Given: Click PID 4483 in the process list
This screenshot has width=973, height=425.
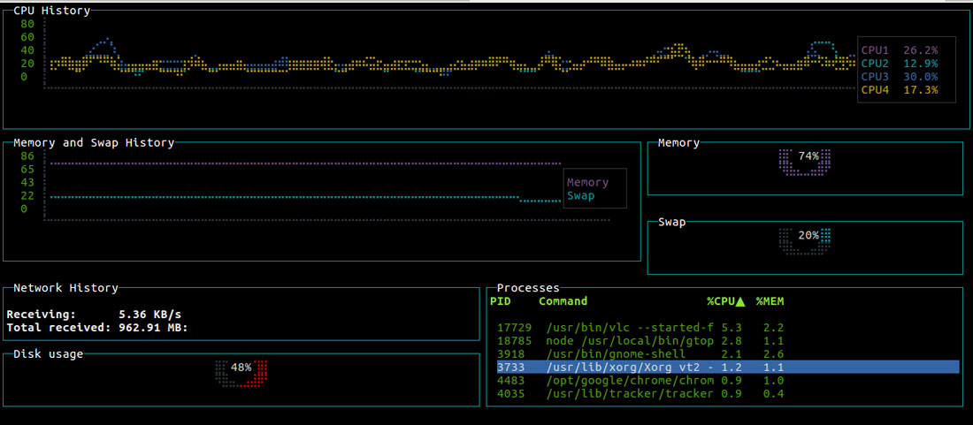Looking at the screenshot, I should pos(510,381).
